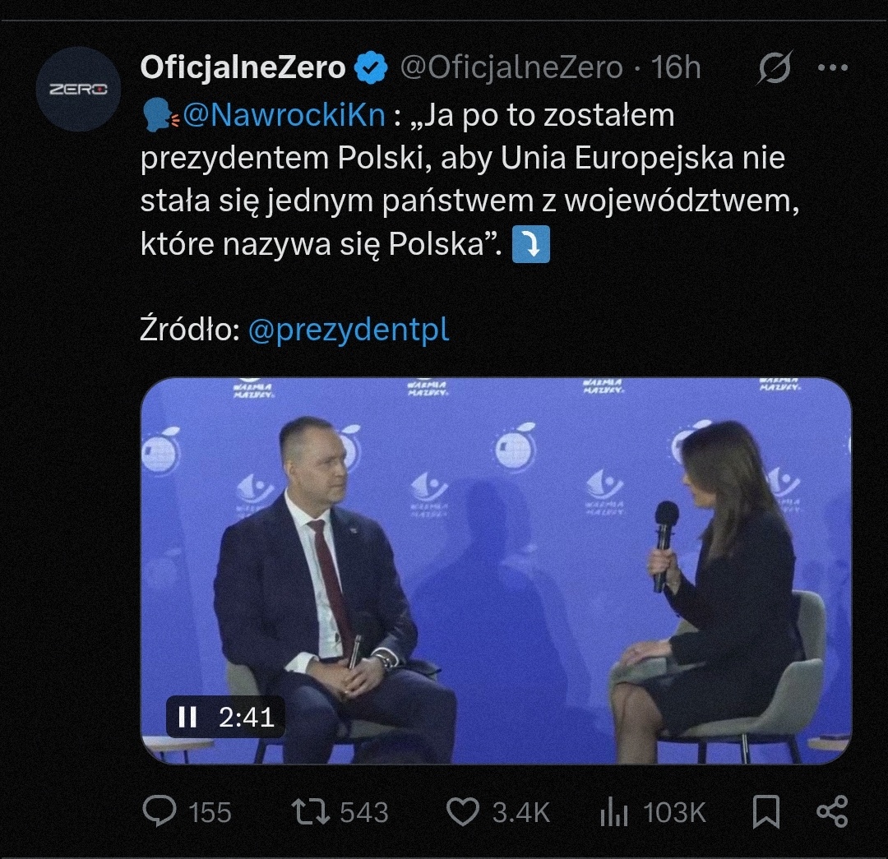
Task: Open the @NawrockiKn mention
Action: (284, 116)
